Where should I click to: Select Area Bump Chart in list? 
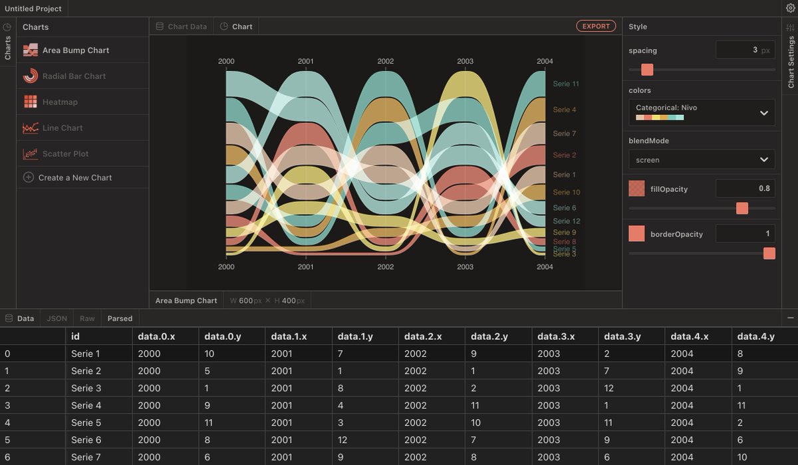82,50
